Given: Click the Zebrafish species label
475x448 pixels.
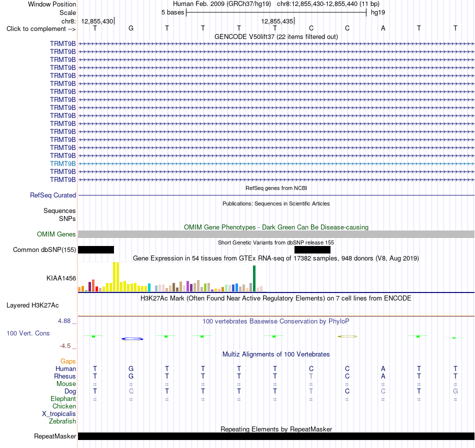Looking at the screenshot, I should coord(62,421).
